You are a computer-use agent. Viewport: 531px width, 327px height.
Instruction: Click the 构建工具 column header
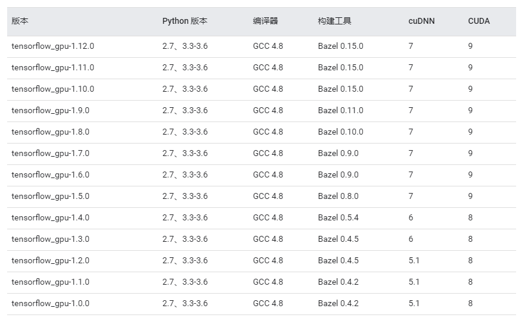pyautogui.click(x=334, y=21)
